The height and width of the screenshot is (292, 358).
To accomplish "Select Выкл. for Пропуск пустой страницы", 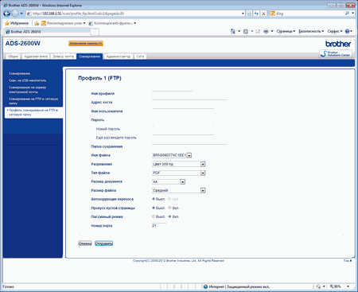I will [154, 208].
